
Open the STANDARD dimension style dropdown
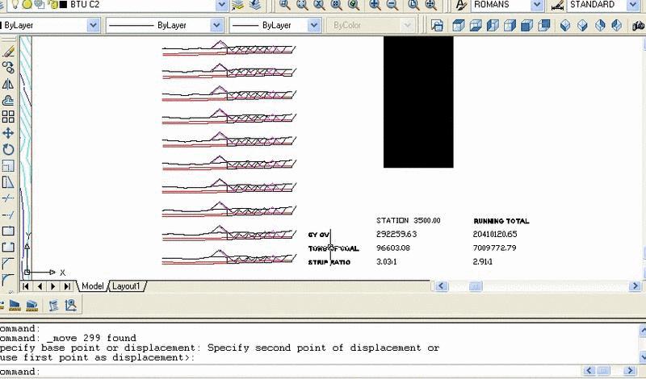[x=634, y=5]
